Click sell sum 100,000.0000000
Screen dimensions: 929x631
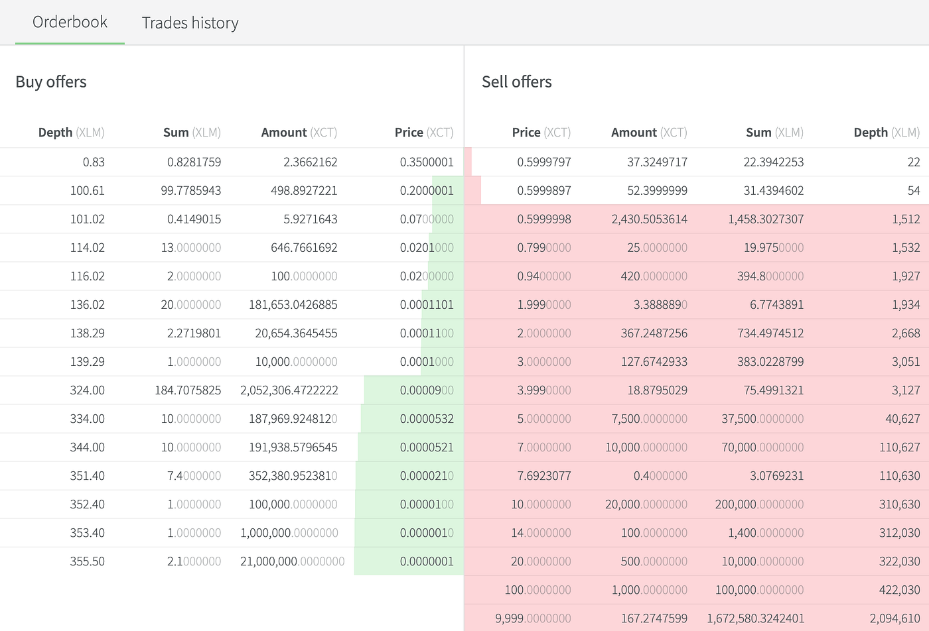coord(760,589)
